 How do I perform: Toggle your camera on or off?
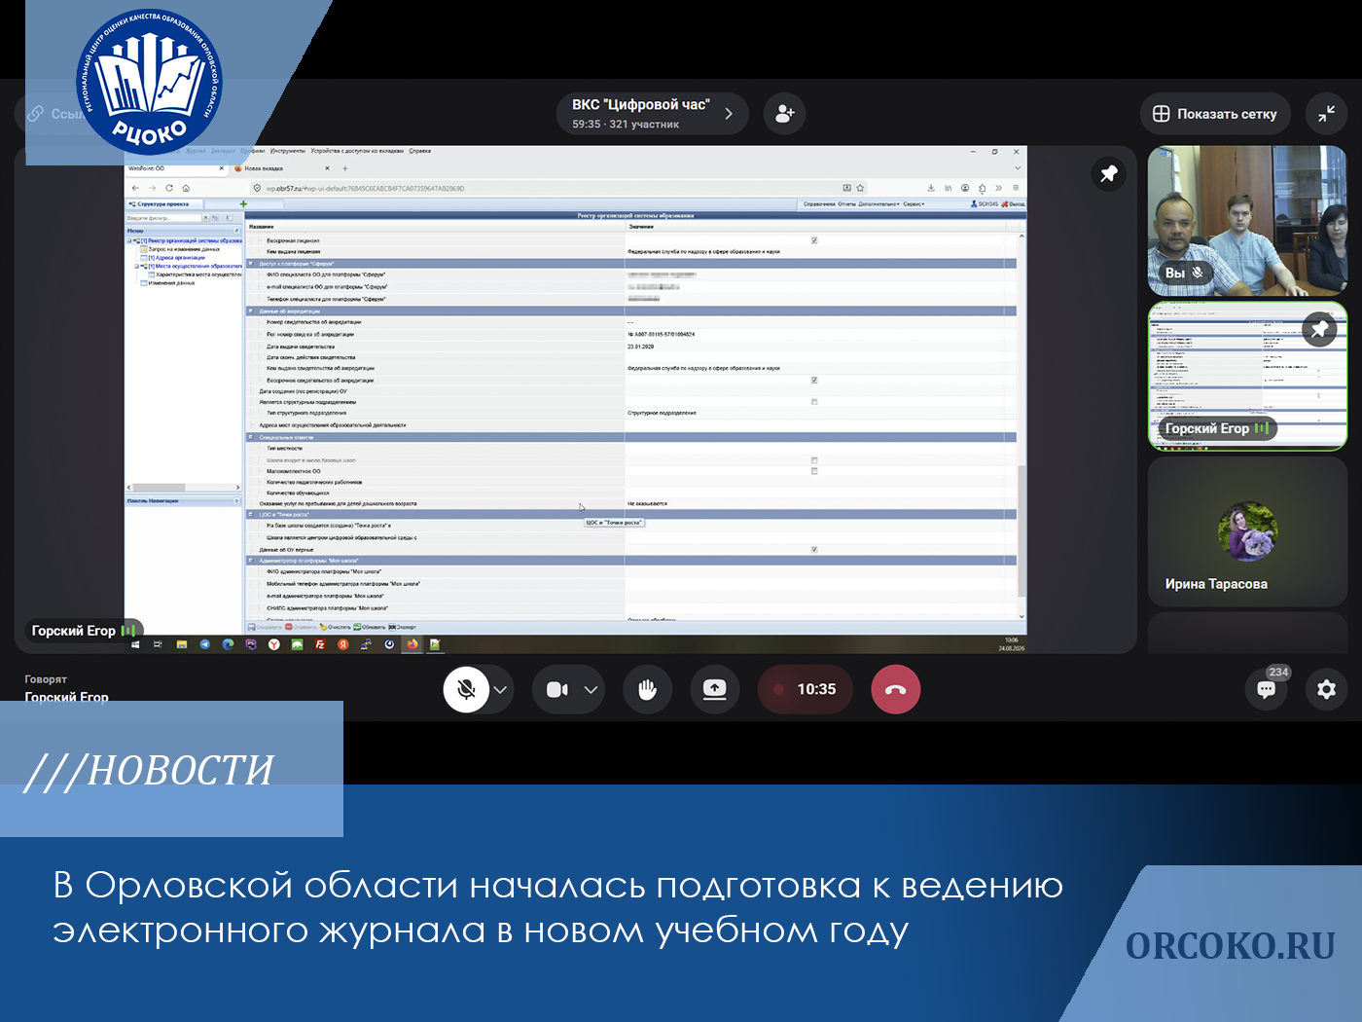[x=557, y=689]
